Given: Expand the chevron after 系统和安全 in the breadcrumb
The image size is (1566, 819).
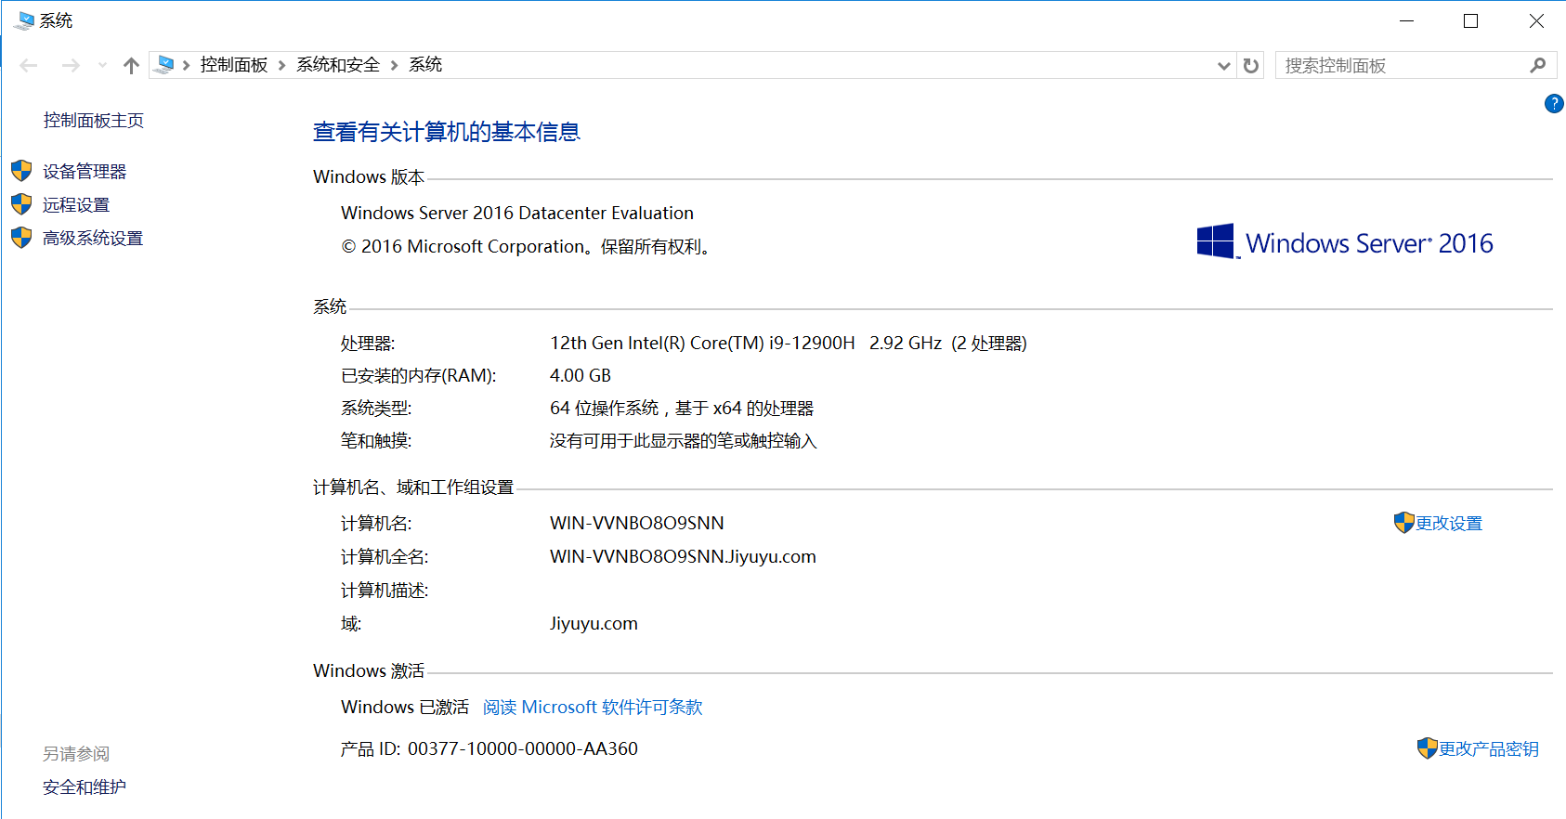Looking at the screenshot, I should coord(394,65).
